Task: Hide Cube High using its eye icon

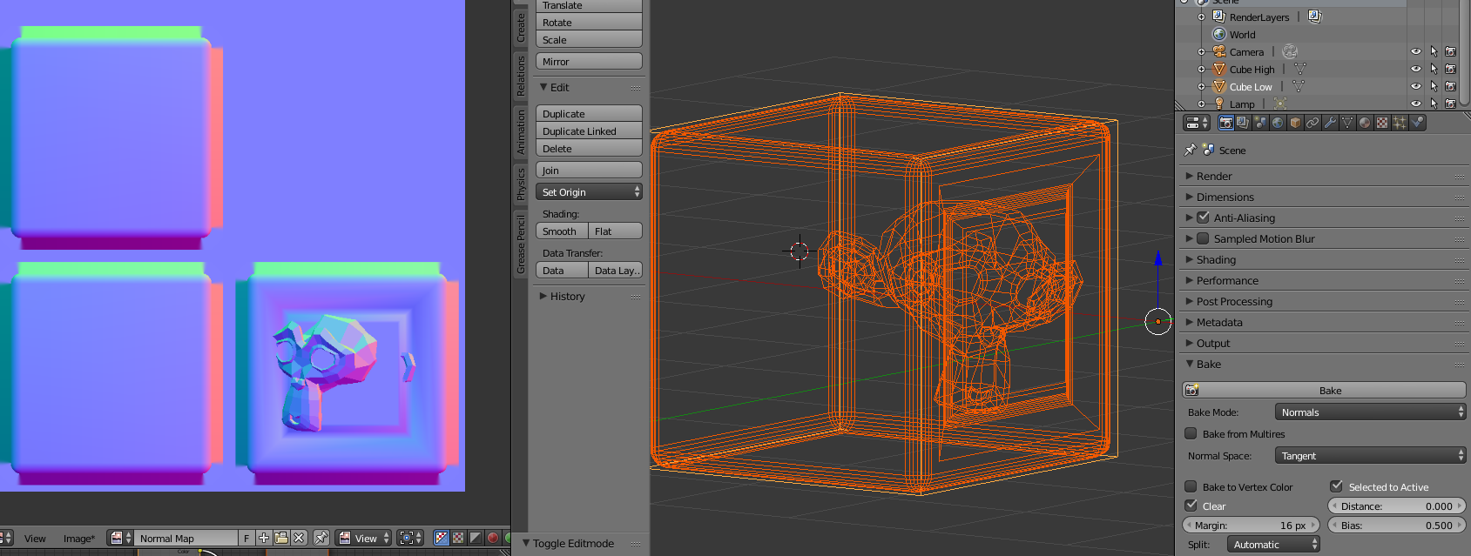Action: click(x=1415, y=70)
